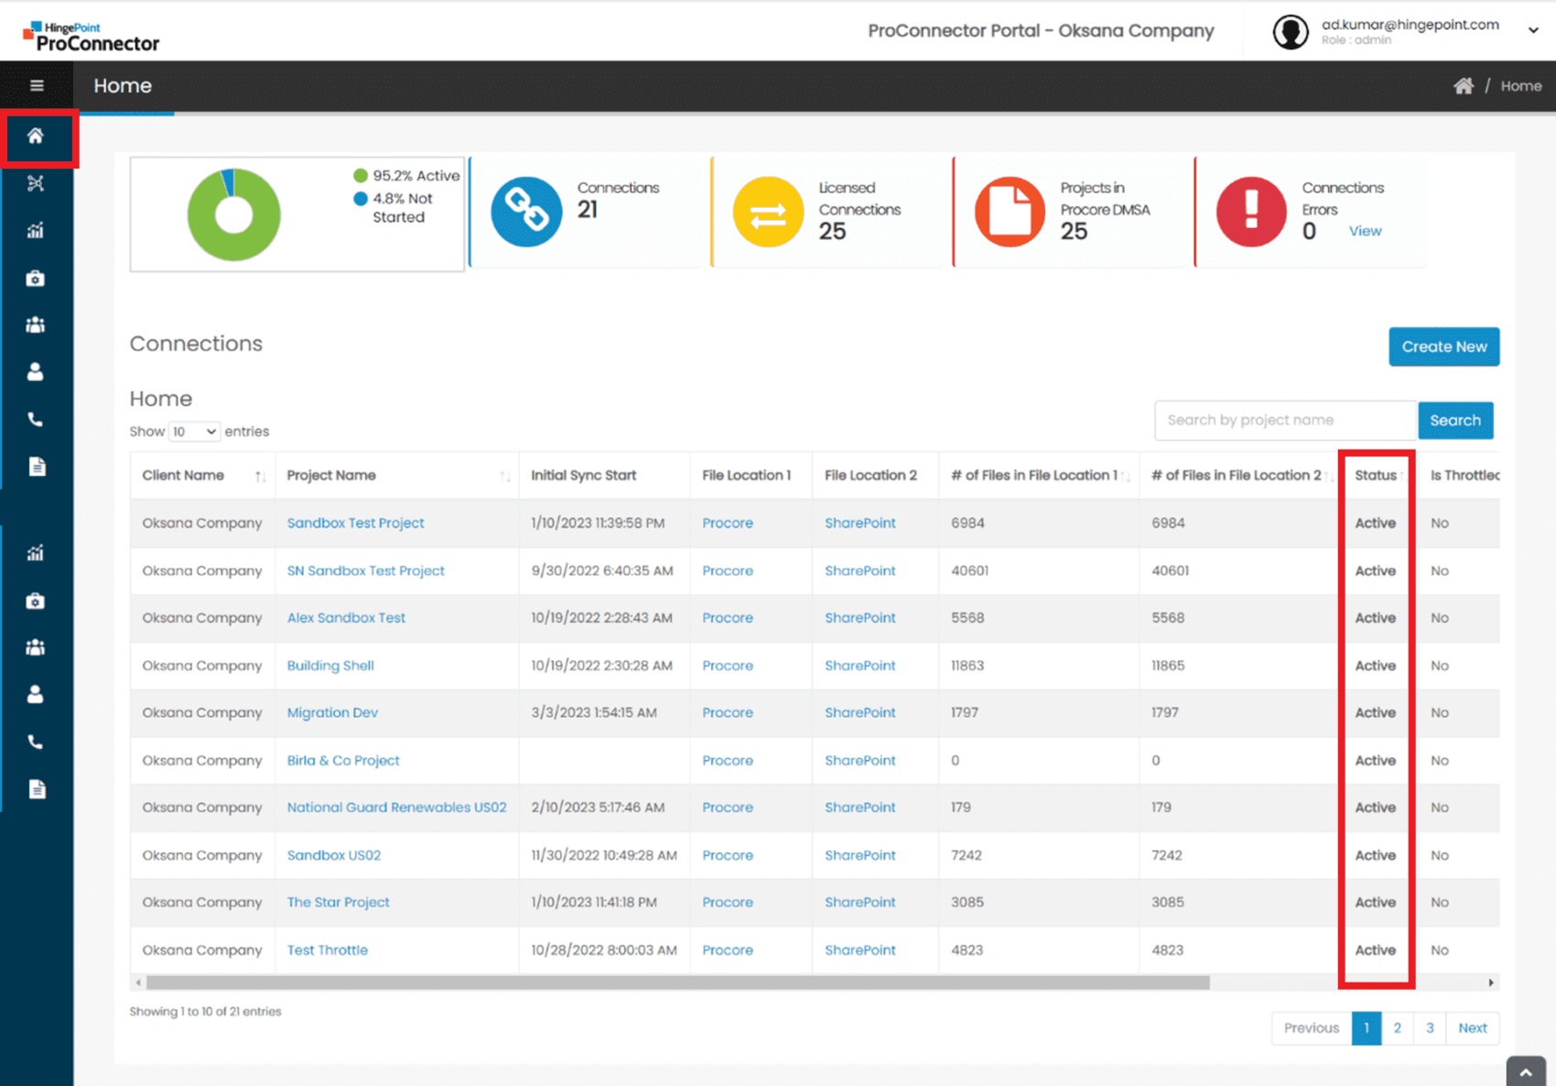This screenshot has height=1086, width=1556.
Task: Click Procore link in Building Shell row
Action: pos(728,666)
